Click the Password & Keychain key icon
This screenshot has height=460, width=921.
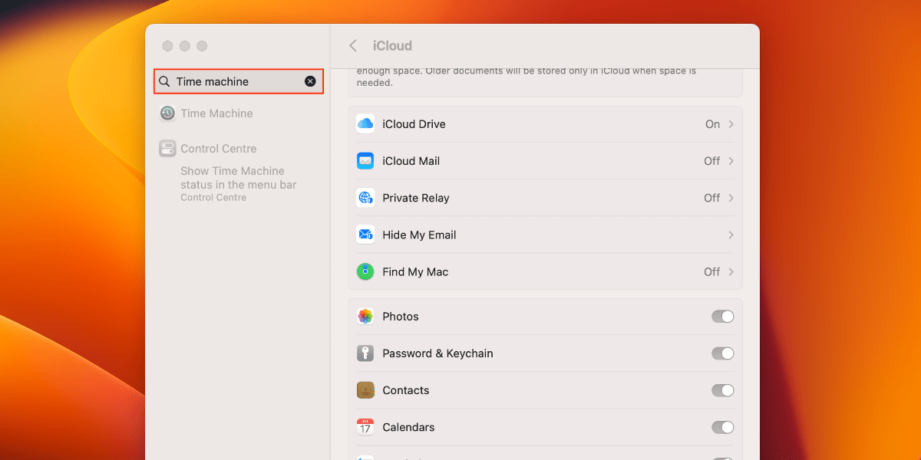pyautogui.click(x=365, y=353)
